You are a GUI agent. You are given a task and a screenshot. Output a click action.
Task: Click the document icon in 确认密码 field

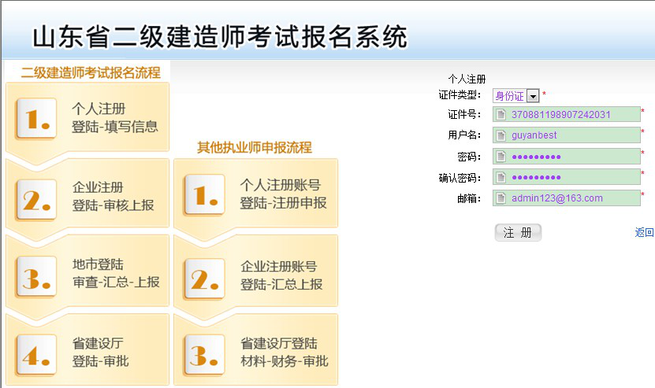[501, 177]
